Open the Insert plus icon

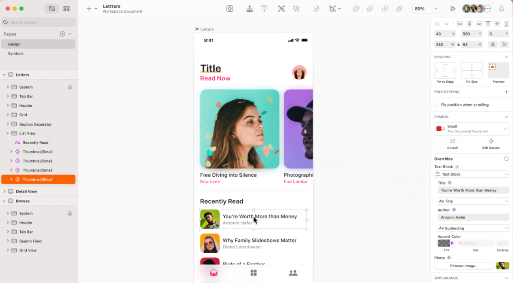[88, 8]
